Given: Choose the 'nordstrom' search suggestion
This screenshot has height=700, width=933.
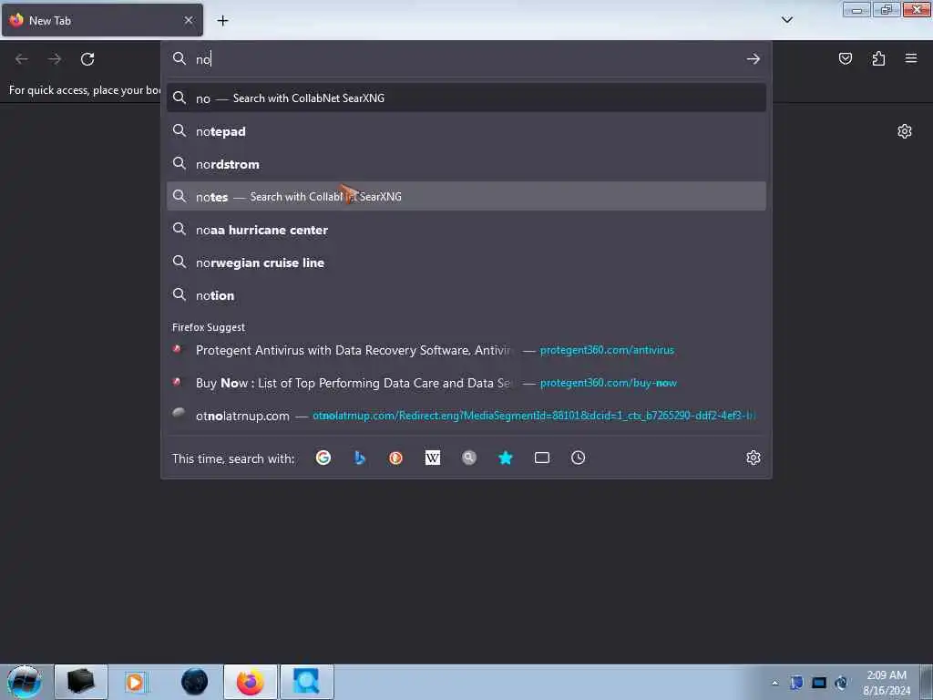Looking at the screenshot, I should click(466, 164).
